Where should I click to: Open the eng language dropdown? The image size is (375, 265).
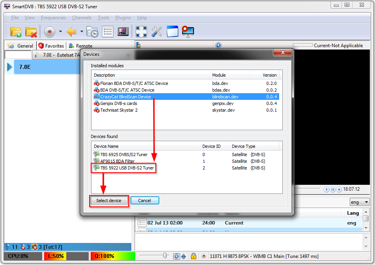pos(360,202)
